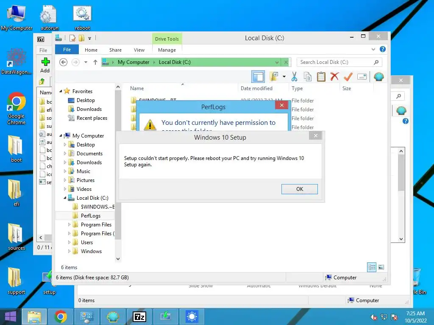Open the address bar history dropdown

[x=277, y=63]
